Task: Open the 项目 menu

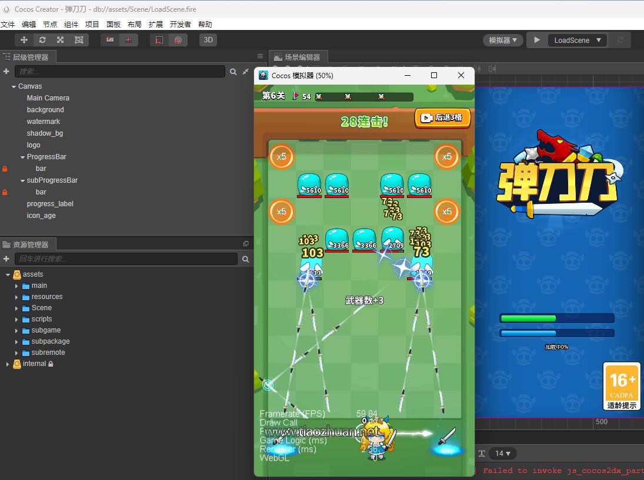Action: pyautogui.click(x=92, y=24)
